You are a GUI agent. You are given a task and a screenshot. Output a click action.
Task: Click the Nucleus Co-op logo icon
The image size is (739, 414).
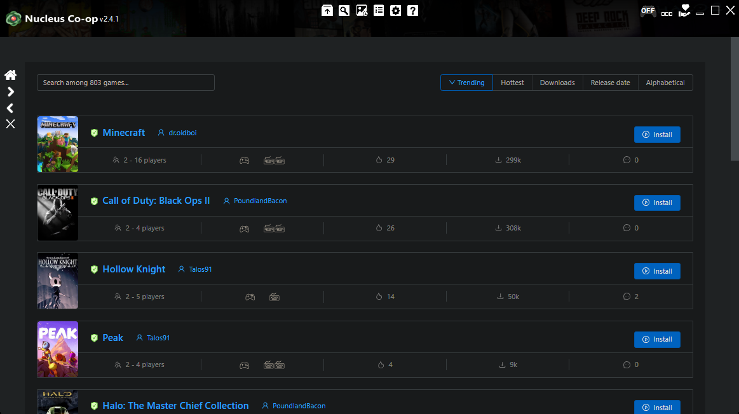(13, 19)
